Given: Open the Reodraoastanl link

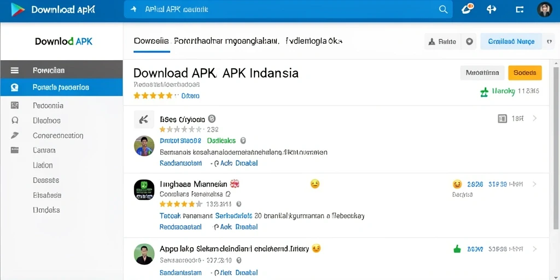Looking at the screenshot, I should pyautogui.click(x=180, y=226).
